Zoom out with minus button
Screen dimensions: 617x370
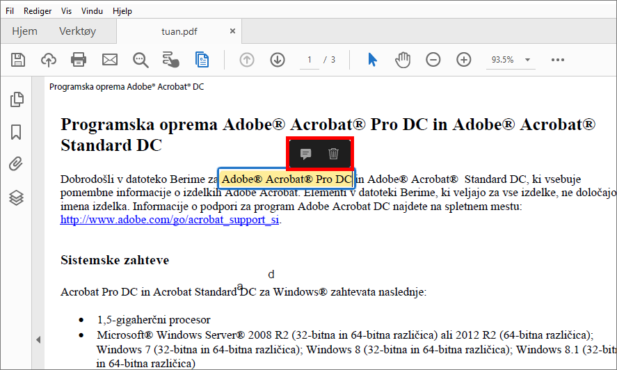pyautogui.click(x=433, y=60)
